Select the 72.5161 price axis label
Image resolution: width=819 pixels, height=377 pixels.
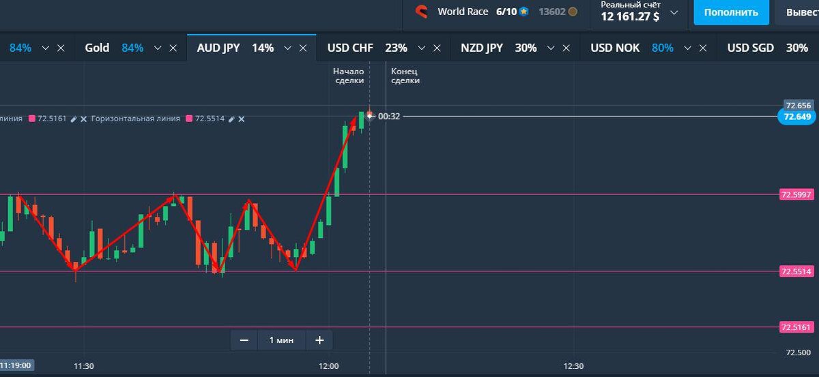coord(798,327)
